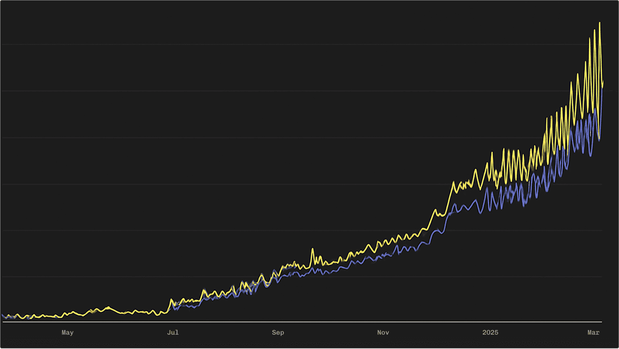This screenshot has width=619, height=349.
Task: Click the yellow line's jump at early July
Action: coord(171,300)
